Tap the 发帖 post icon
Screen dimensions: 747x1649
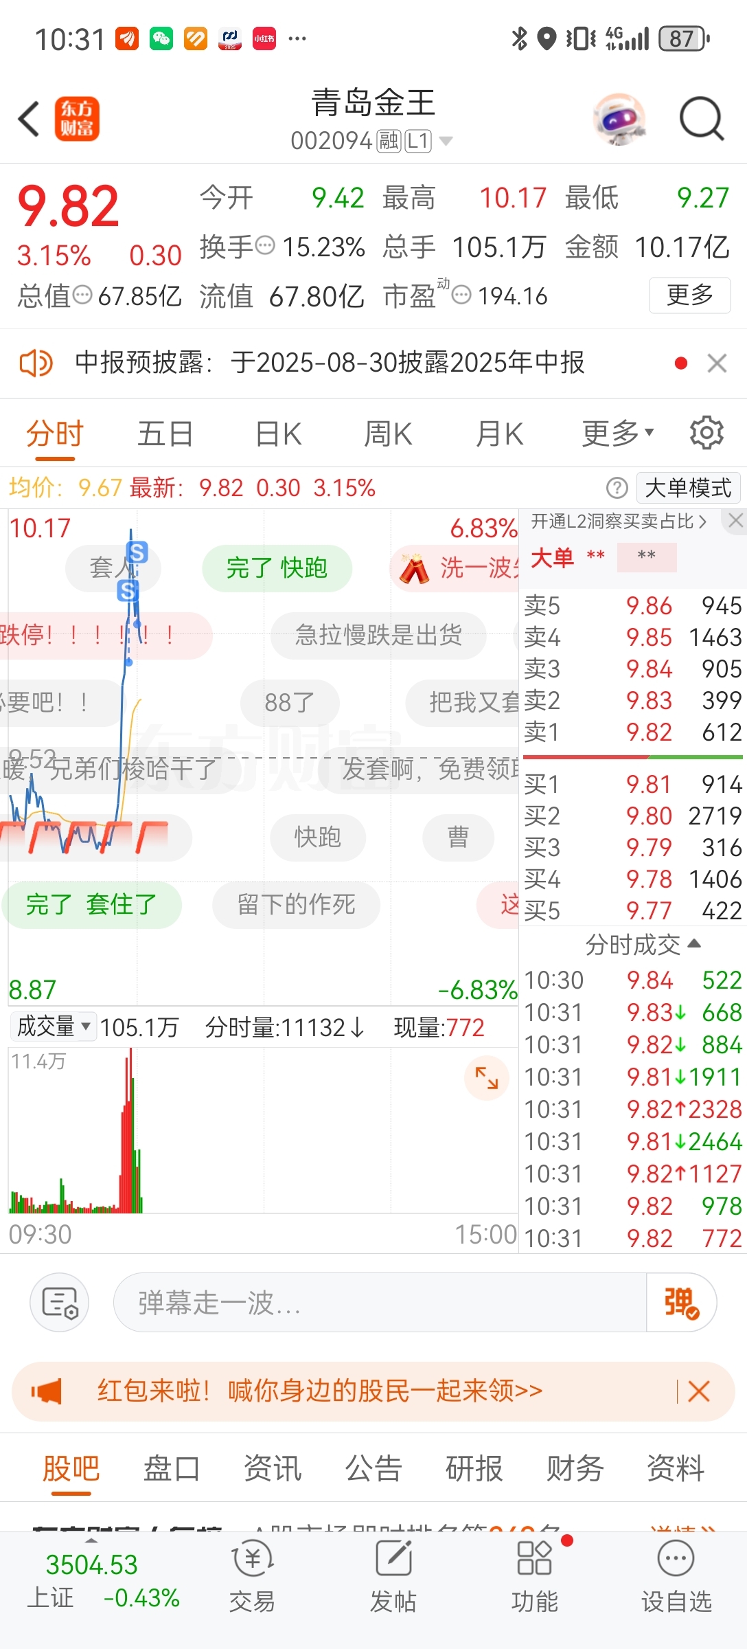click(393, 1578)
